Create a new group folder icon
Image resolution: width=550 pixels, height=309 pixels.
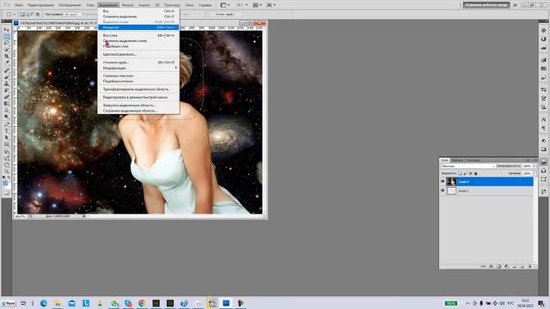[514, 267]
